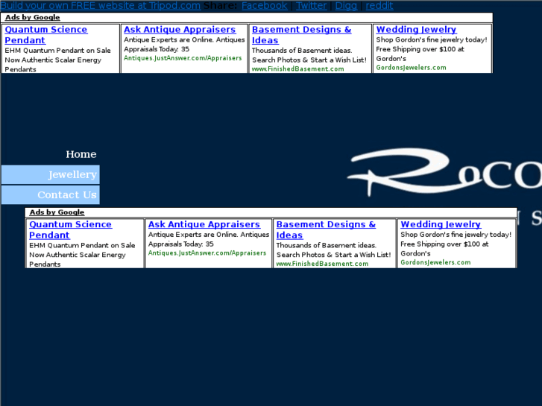Screen dimensions: 542x406
Task: Visit Antiques.JustAnswer.com/Appraisers URL in top banner
Action: [x=183, y=58]
